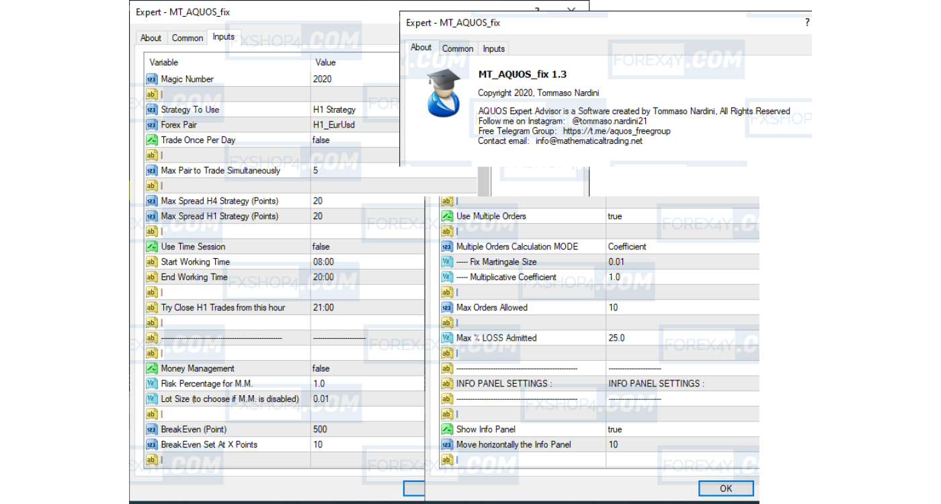The image size is (941, 504).
Task: Click the graduate avatar icon in About
Action: coord(444,92)
